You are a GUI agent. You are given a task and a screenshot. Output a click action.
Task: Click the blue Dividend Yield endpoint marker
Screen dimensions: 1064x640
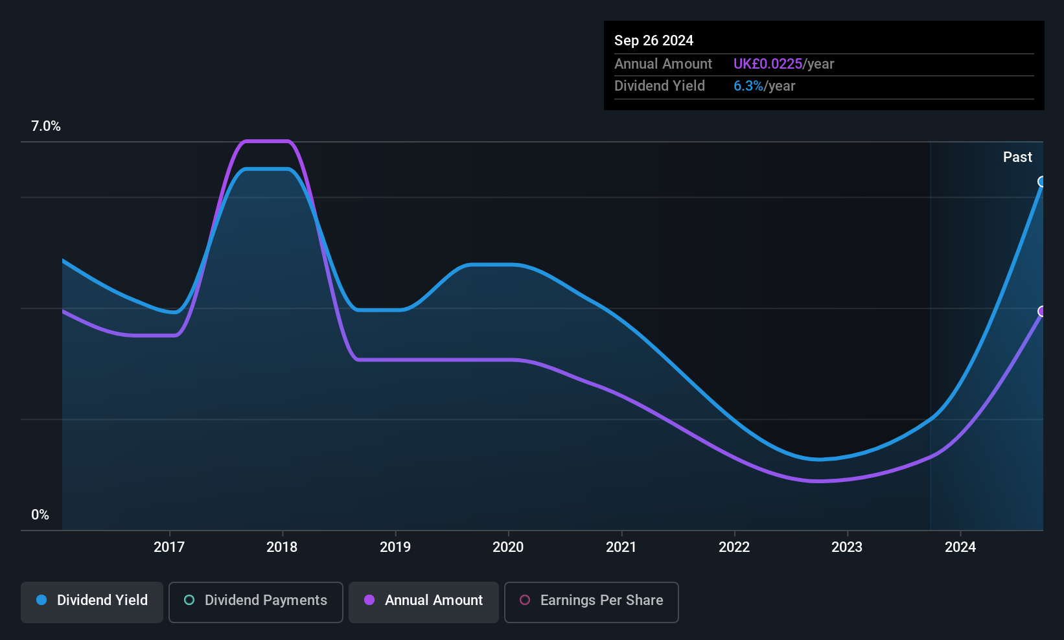click(x=1042, y=181)
